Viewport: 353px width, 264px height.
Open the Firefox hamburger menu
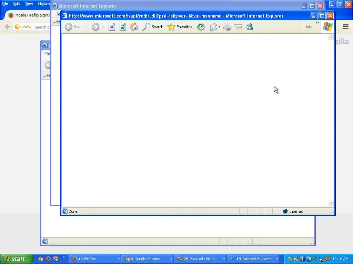(x=346, y=27)
